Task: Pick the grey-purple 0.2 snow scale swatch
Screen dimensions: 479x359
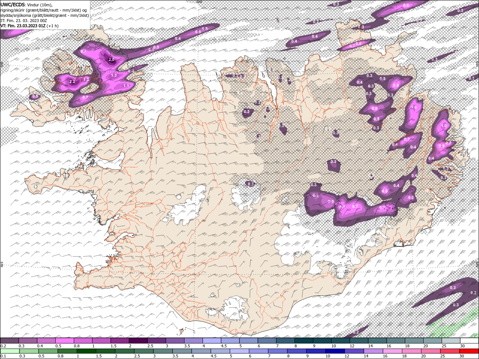Action: [9, 341]
